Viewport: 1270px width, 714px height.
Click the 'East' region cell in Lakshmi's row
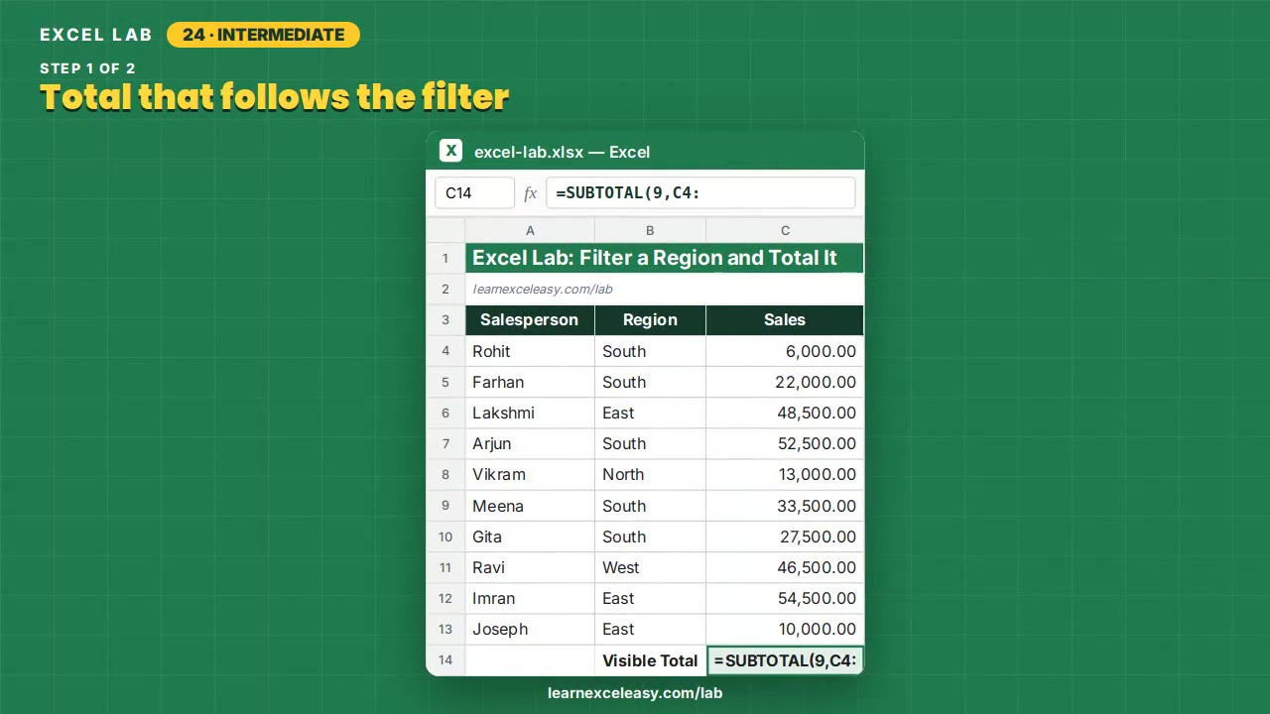(650, 413)
